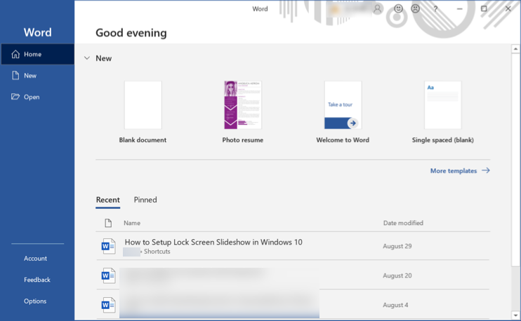This screenshot has height=321, width=521.
Task: Choose the Photo resume template thumbnail
Action: click(243, 105)
